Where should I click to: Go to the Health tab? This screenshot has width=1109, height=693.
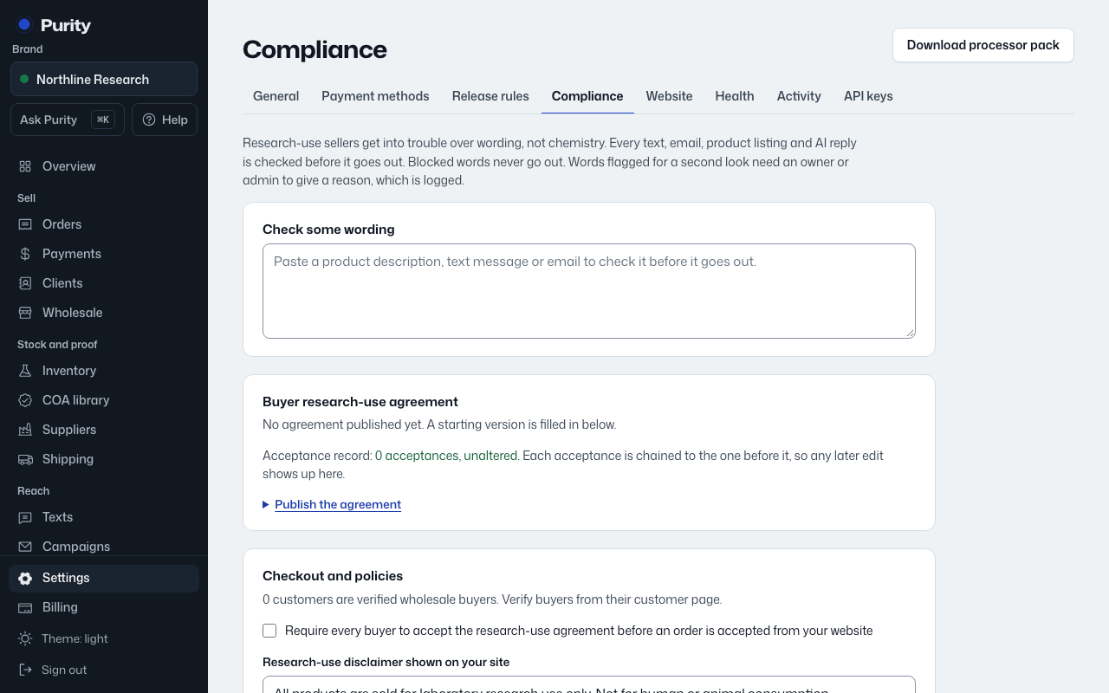735,96
